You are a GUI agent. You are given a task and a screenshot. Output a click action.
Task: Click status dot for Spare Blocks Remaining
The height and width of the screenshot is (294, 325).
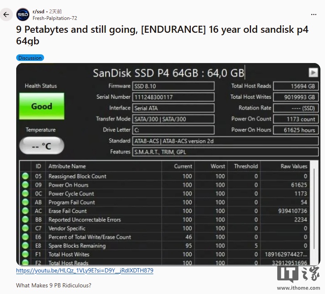tap(25, 245)
